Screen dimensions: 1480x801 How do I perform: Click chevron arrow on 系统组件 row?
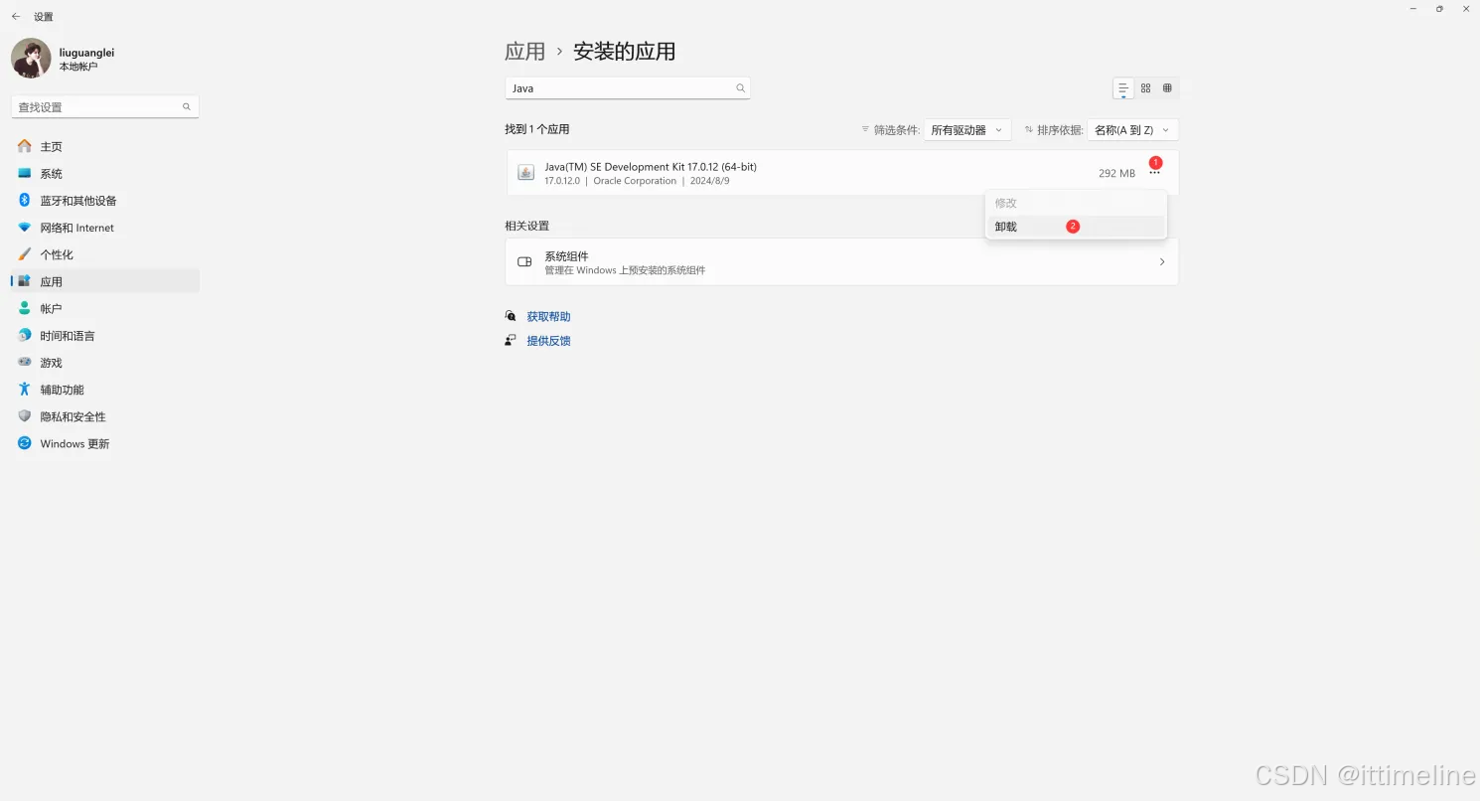click(x=1162, y=262)
